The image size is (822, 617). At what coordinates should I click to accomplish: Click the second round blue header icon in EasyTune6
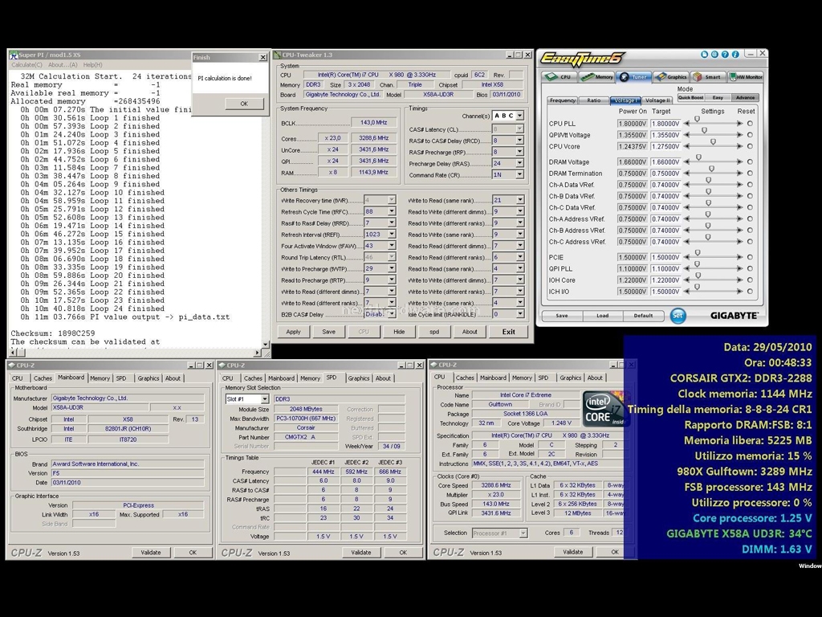coord(714,55)
